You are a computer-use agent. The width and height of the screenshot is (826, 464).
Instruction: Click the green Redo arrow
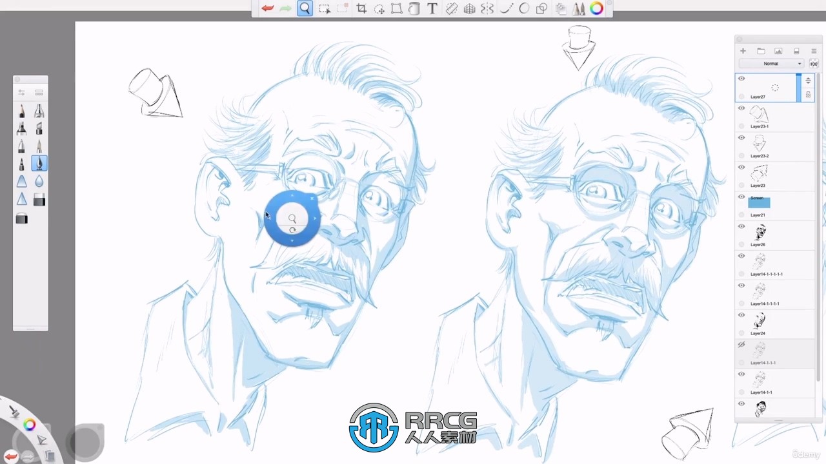point(285,8)
